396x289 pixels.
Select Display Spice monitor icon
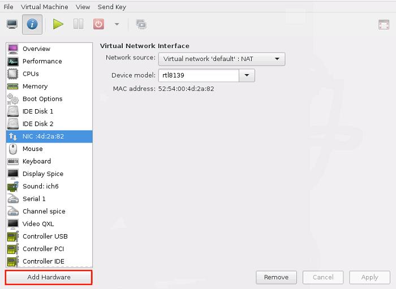click(13, 174)
